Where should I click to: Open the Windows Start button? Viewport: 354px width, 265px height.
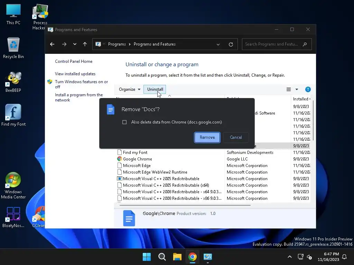pos(147,257)
